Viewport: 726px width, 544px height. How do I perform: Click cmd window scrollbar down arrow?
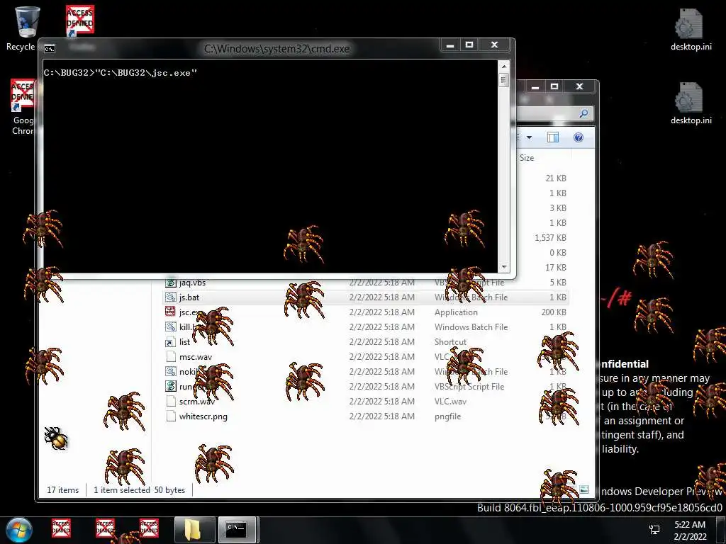click(x=504, y=267)
